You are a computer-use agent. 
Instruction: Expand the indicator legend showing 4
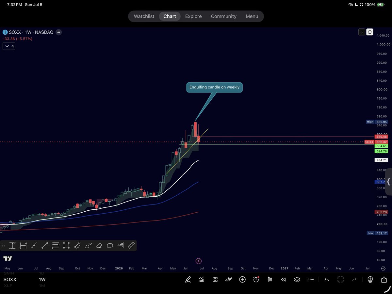(x=8, y=46)
